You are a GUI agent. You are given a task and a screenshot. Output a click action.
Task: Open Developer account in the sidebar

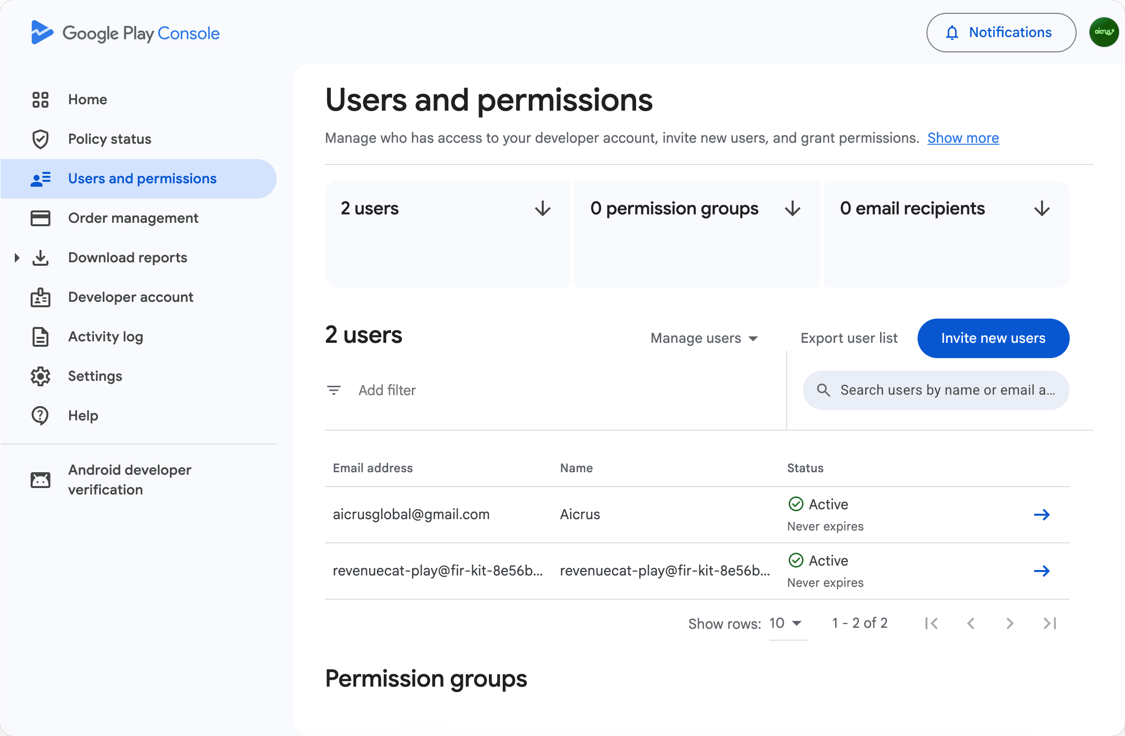[138, 297]
